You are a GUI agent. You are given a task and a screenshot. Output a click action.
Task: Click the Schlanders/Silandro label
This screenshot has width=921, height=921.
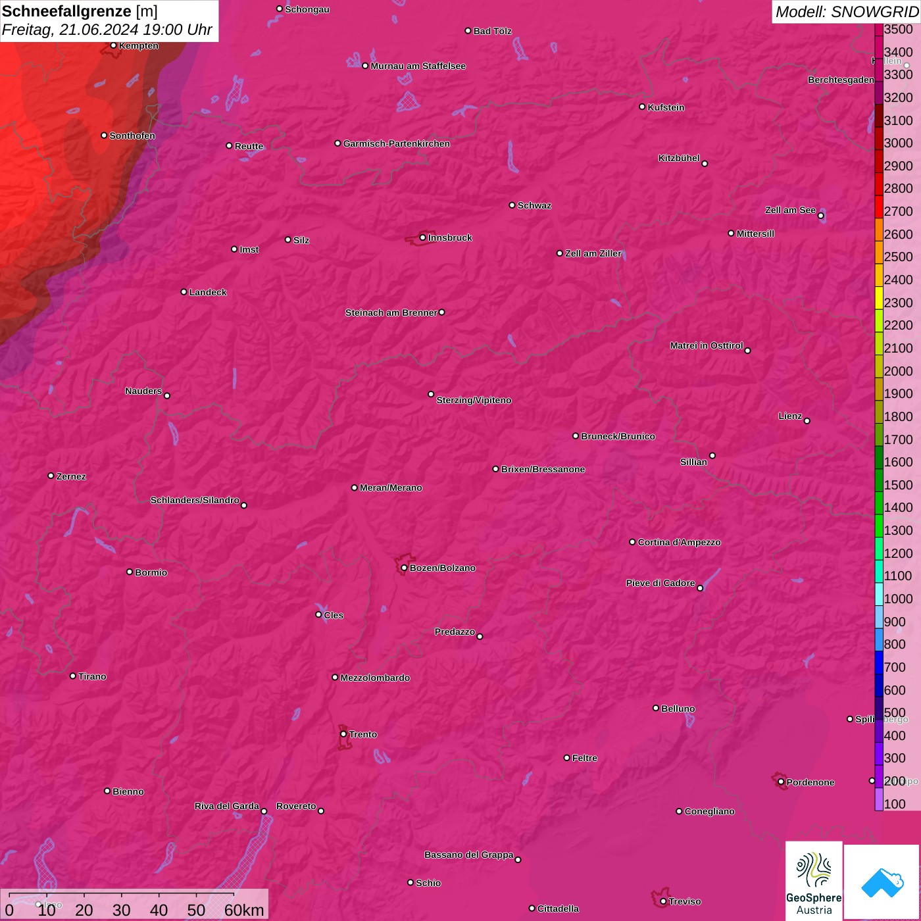195,500
